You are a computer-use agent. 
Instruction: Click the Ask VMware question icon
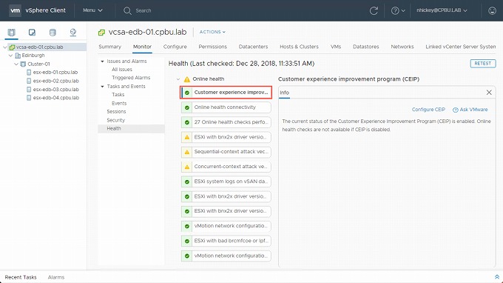click(455, 110)
